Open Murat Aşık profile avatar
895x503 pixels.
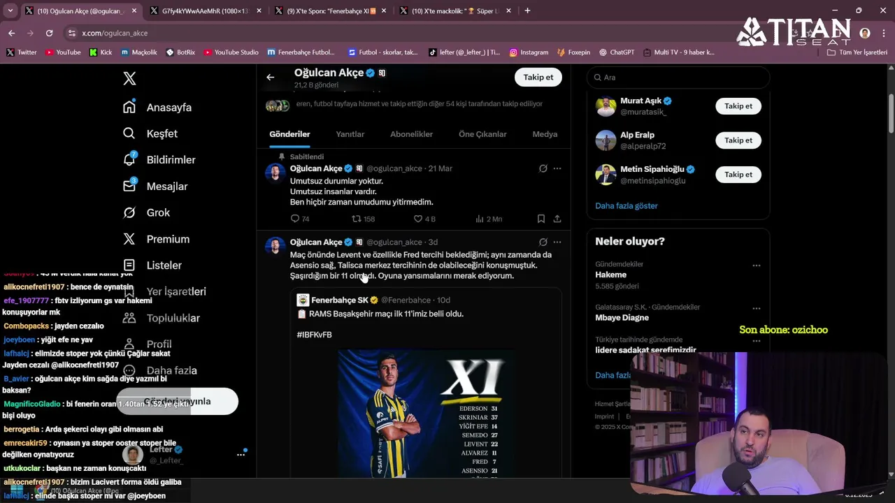[x=606, y=106]
